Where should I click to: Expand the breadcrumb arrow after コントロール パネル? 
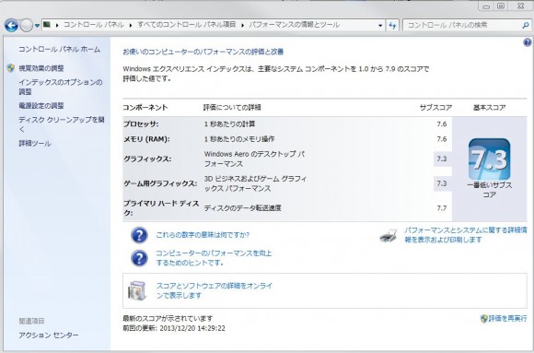(131, 25)
